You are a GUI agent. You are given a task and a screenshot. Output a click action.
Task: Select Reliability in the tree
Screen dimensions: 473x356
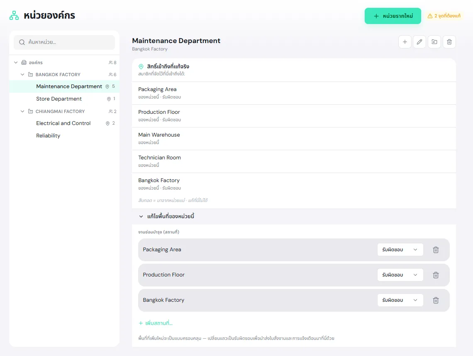pyautogui.click(x=64, y=136)
